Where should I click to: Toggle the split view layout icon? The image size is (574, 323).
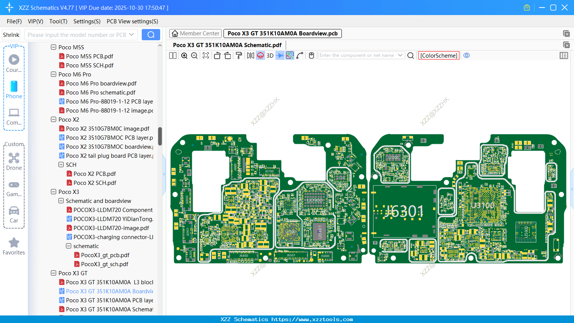pyautogui.click(x=173, y=55)
